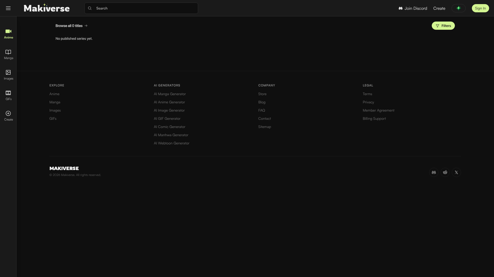
Task: Open the Billing Support link
Action: point(374,118)
